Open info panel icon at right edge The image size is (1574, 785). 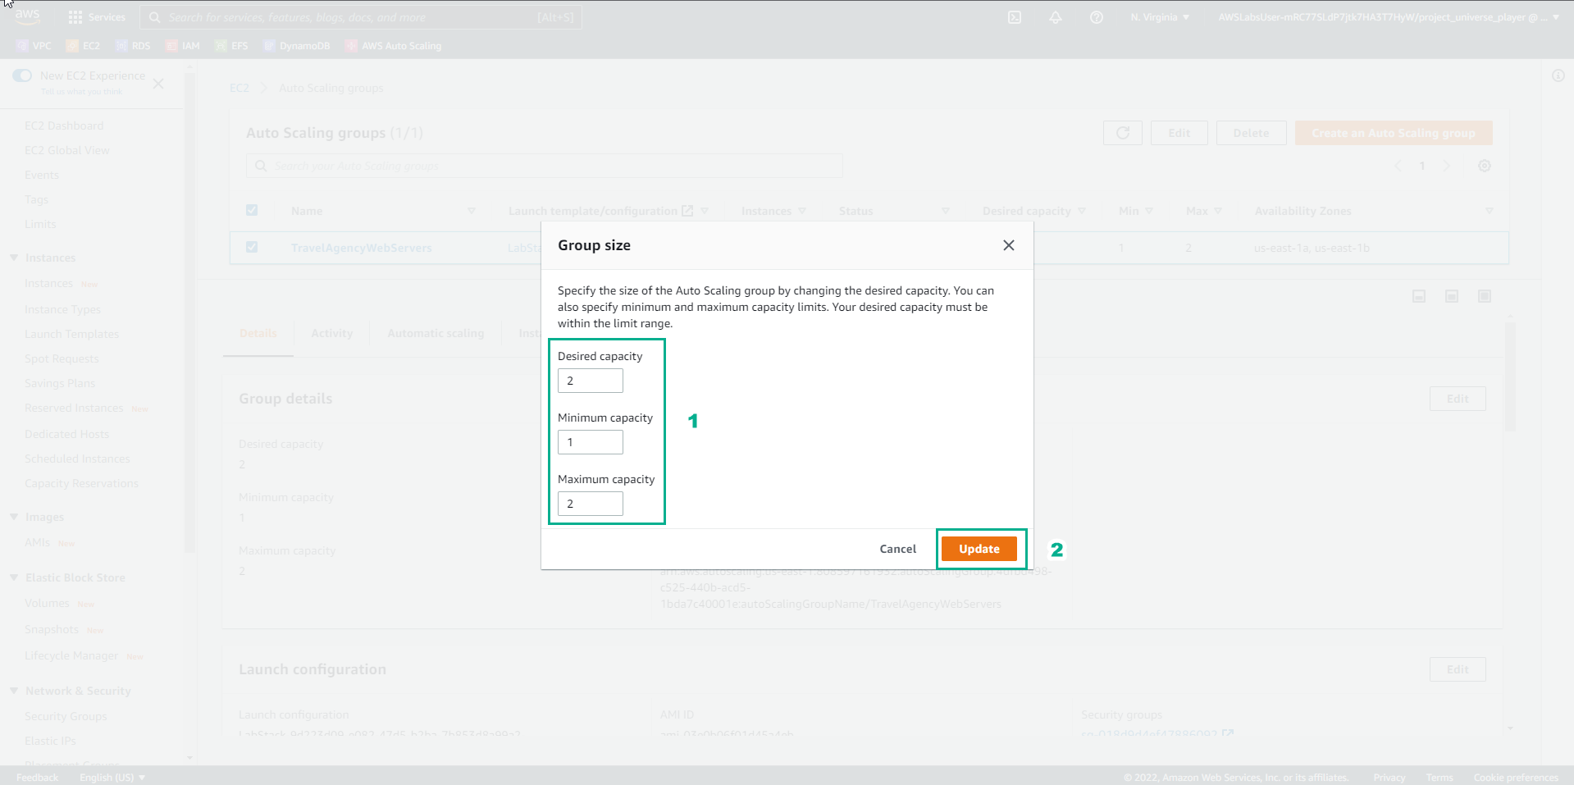coord(1558,75)
